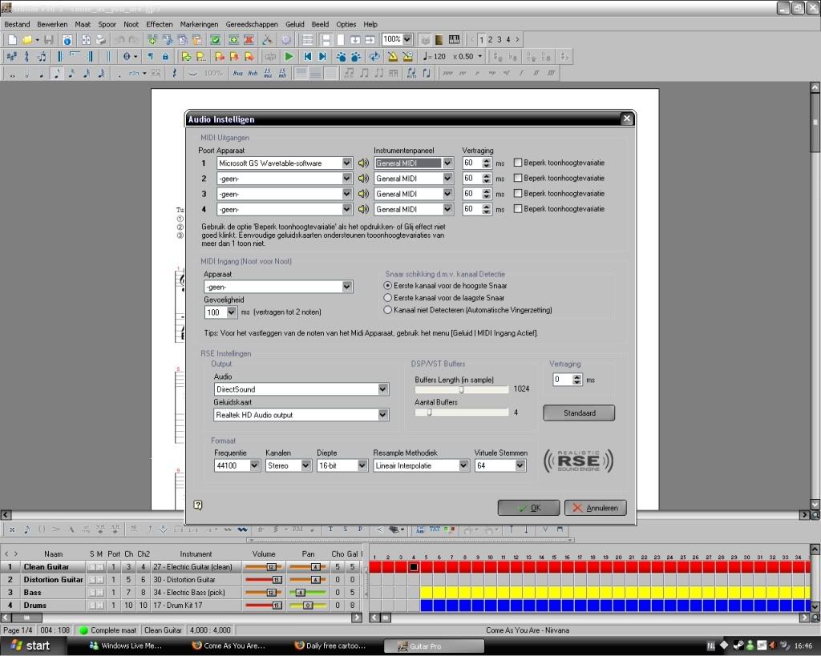
Task: Click the Standaard button
Action: [x=579, y=413]
